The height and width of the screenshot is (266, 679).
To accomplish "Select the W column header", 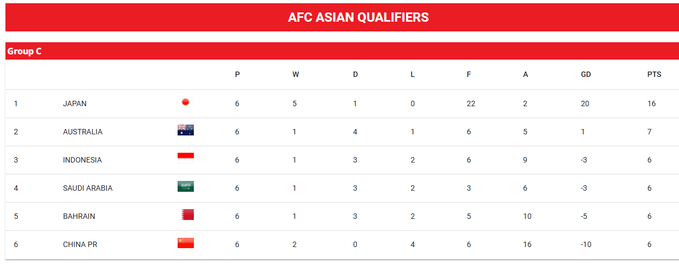I will tap(296, 75).
